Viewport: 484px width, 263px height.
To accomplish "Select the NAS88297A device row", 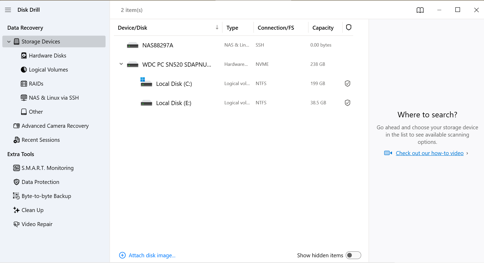I will pyautogui.click(x=158, y=45).
